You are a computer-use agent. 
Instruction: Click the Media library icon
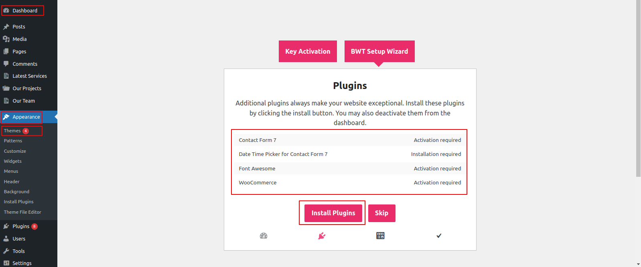6,39
